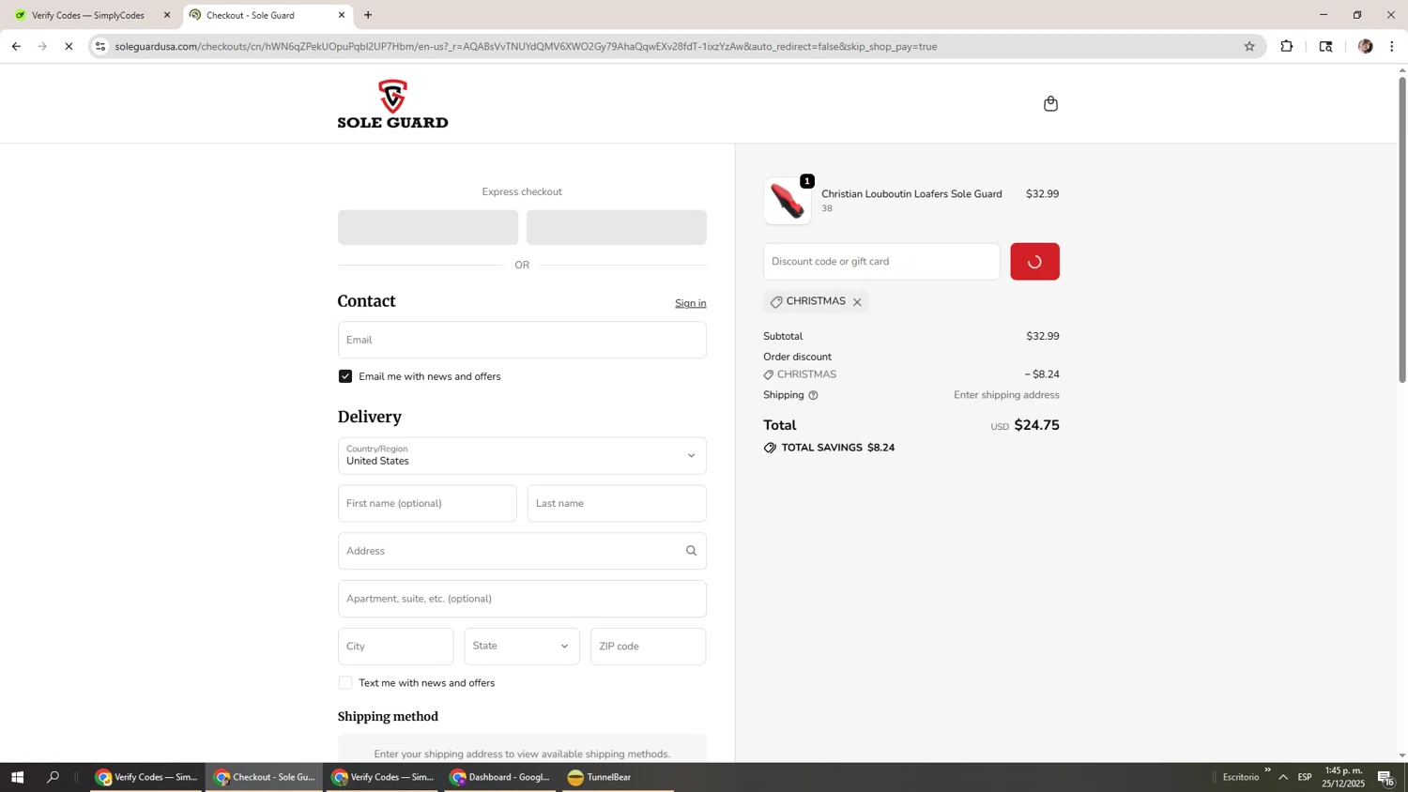The height and width of the screenshot is (792, 1408).
Task: Click the Discount code or gift card field
Action: [881, 262]
